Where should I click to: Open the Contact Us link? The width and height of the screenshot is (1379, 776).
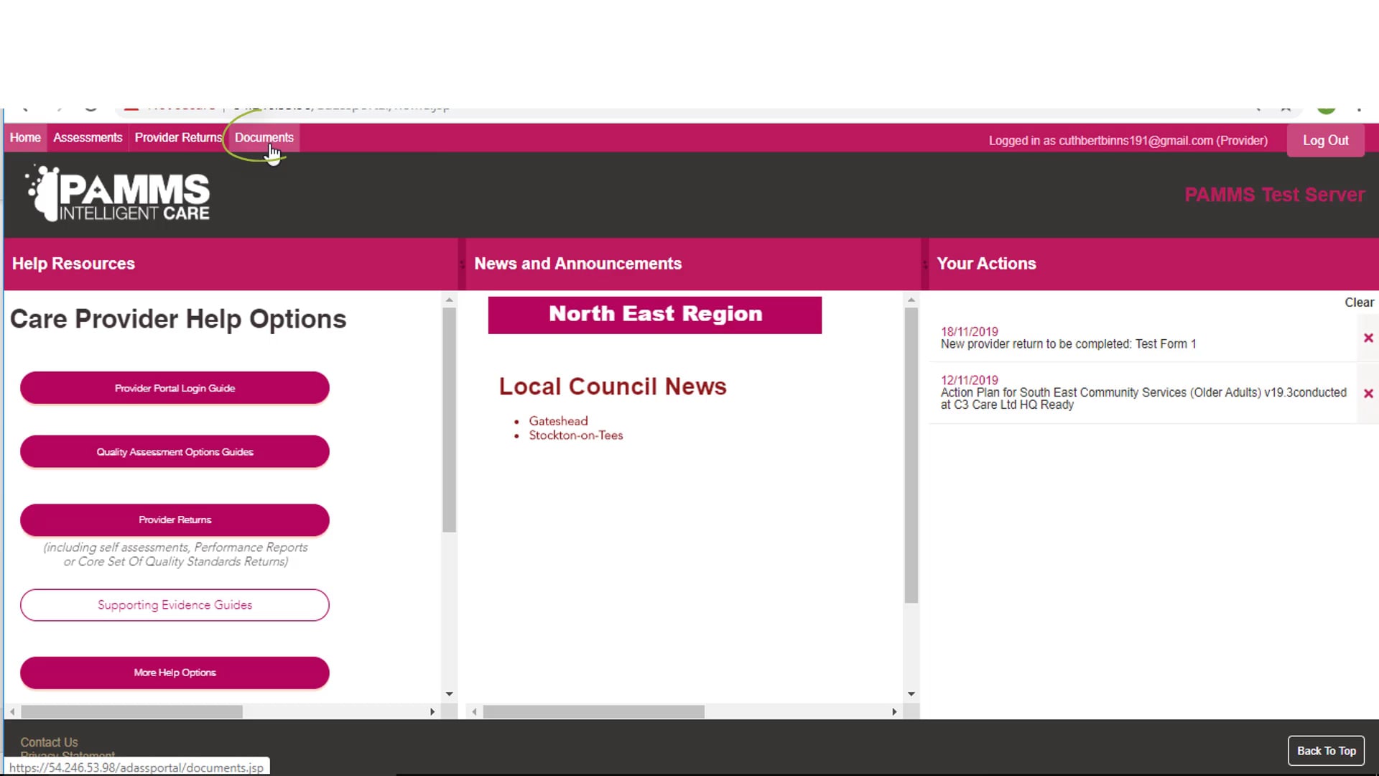click(49, 742)
